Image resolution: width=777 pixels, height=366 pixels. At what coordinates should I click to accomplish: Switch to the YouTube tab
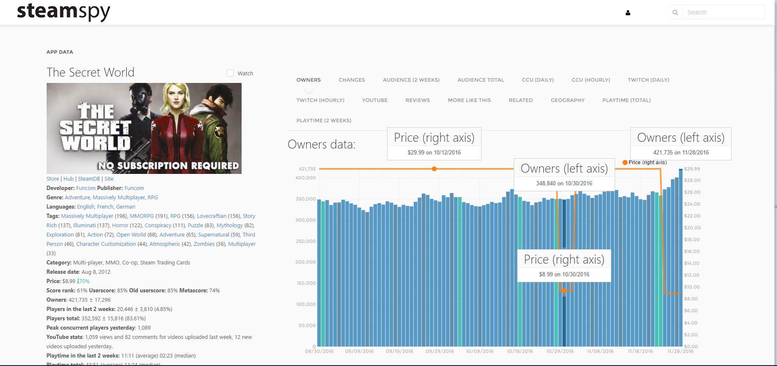(x=375, y=100)
